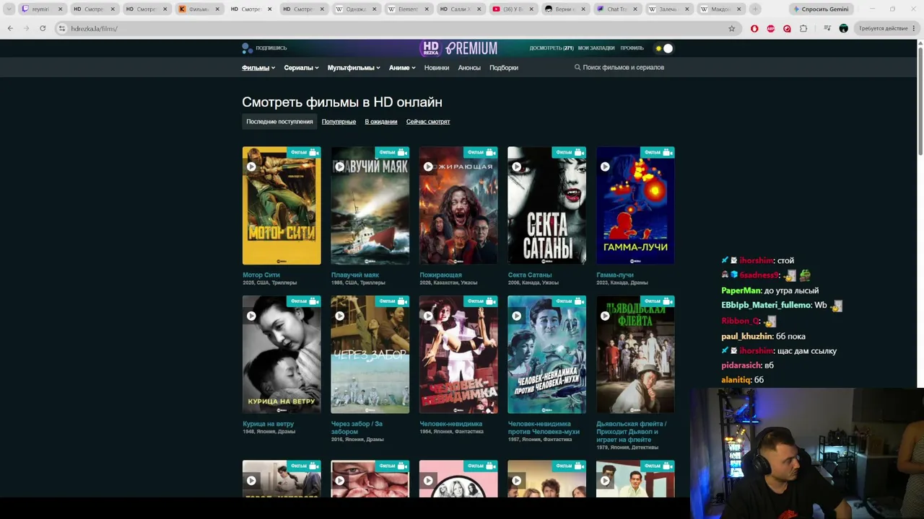The height and width of the screenshot is (519, 924).
Task: Click the browser address bar URL
Action: click(x=94, y=29)
